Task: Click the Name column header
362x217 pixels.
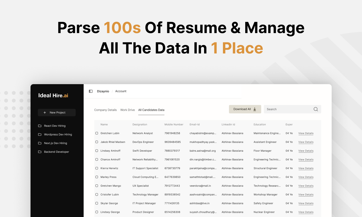Action: click(104, 125)
